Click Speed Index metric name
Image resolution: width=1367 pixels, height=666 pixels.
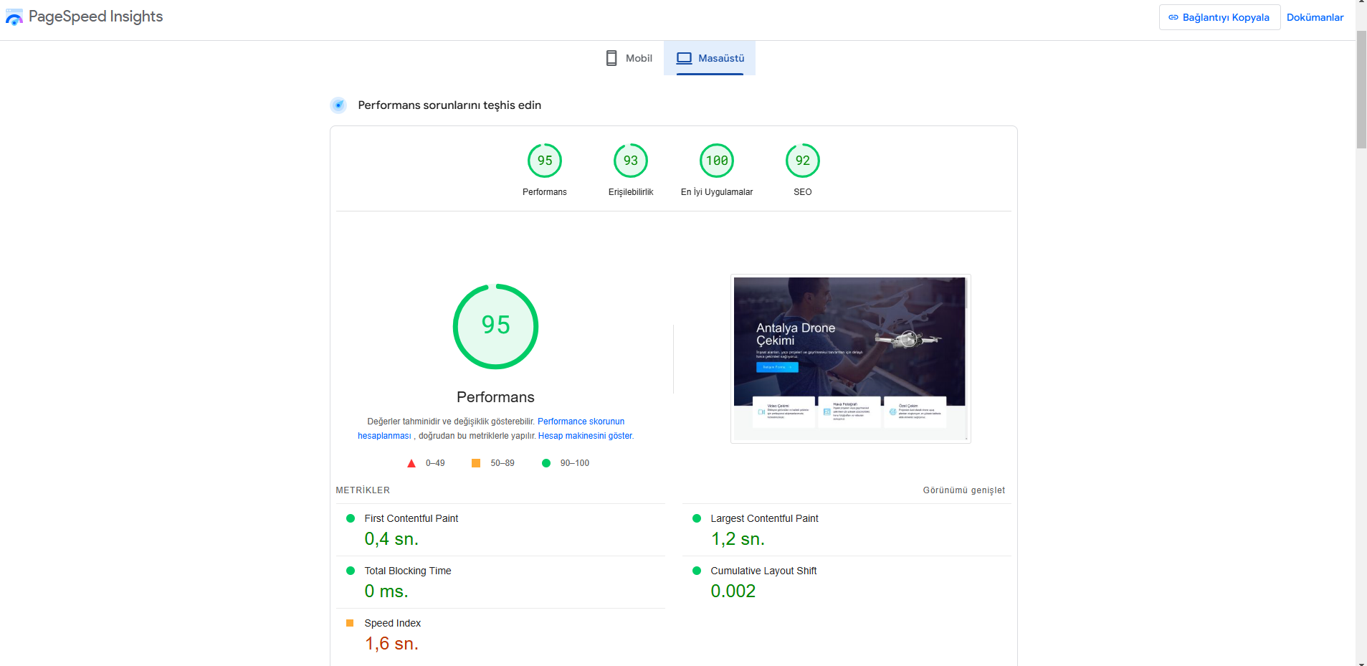392,623
